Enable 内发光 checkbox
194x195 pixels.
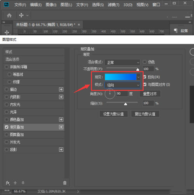pyautogui.click(x=7, y=104)
